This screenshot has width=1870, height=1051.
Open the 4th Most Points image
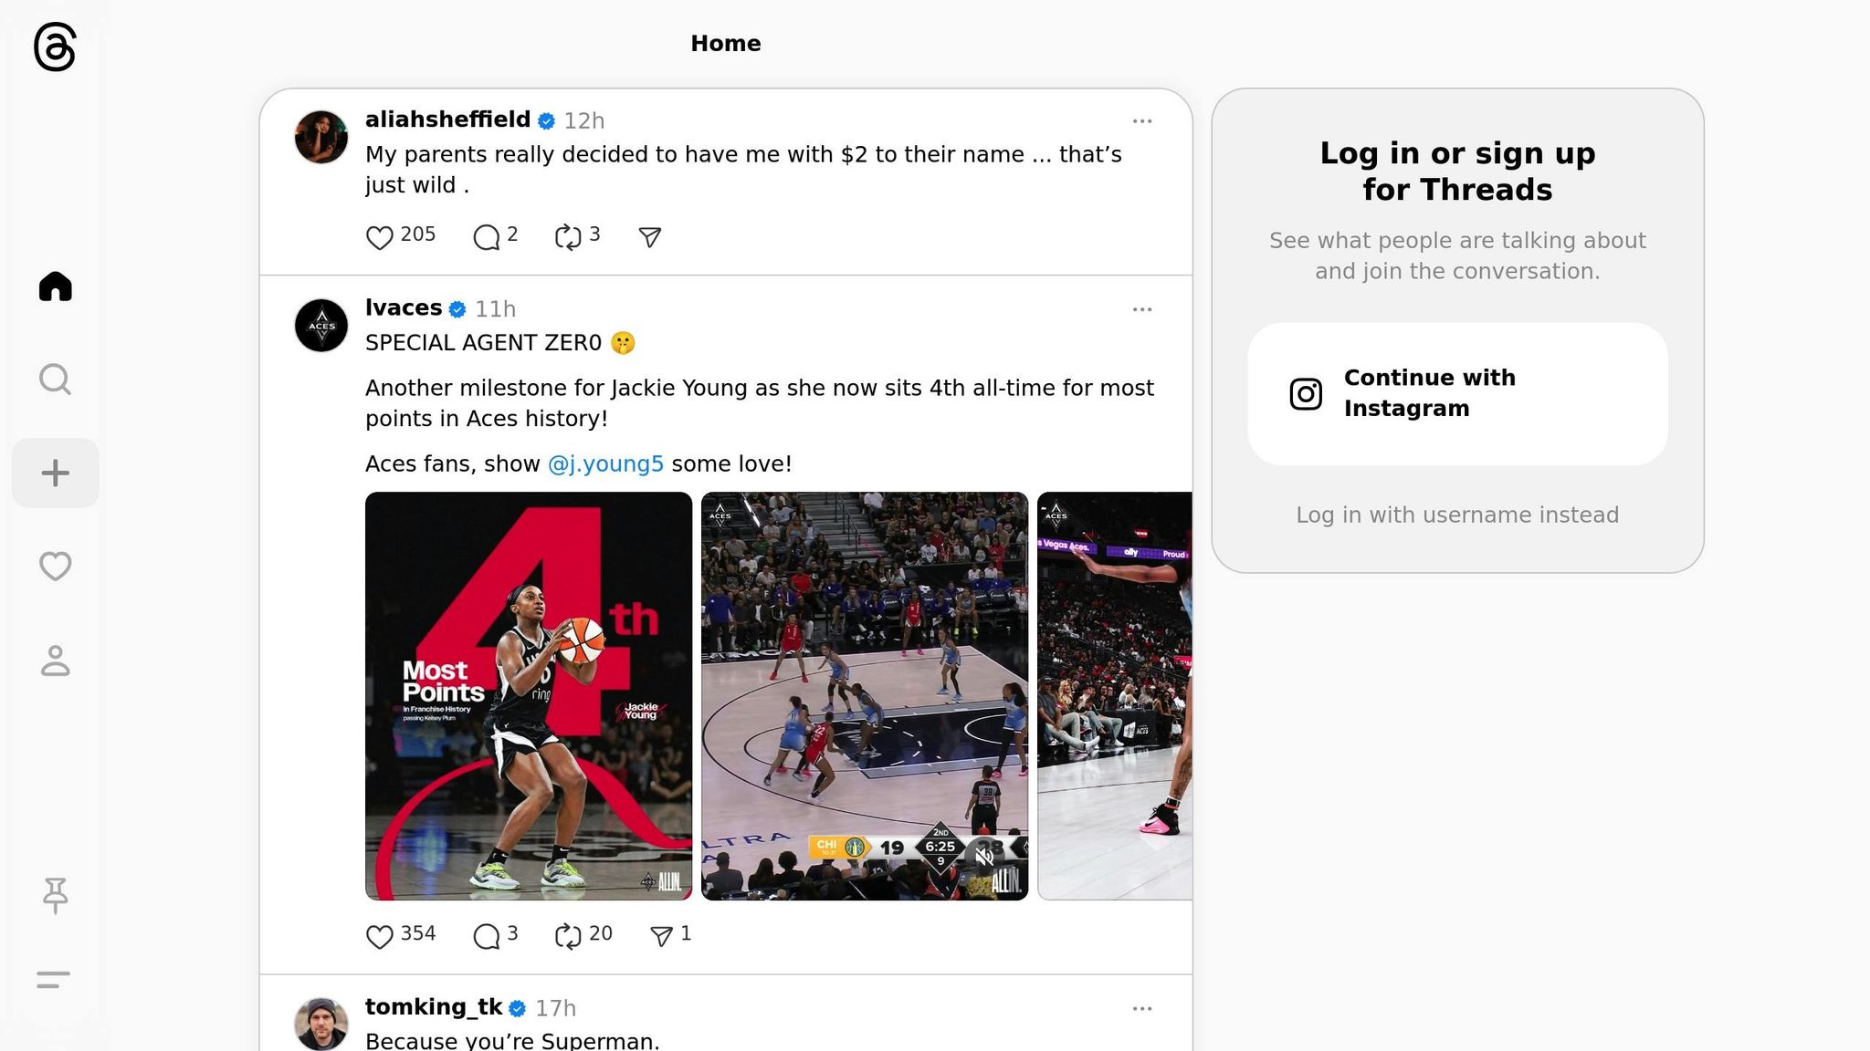click(529, 695)
